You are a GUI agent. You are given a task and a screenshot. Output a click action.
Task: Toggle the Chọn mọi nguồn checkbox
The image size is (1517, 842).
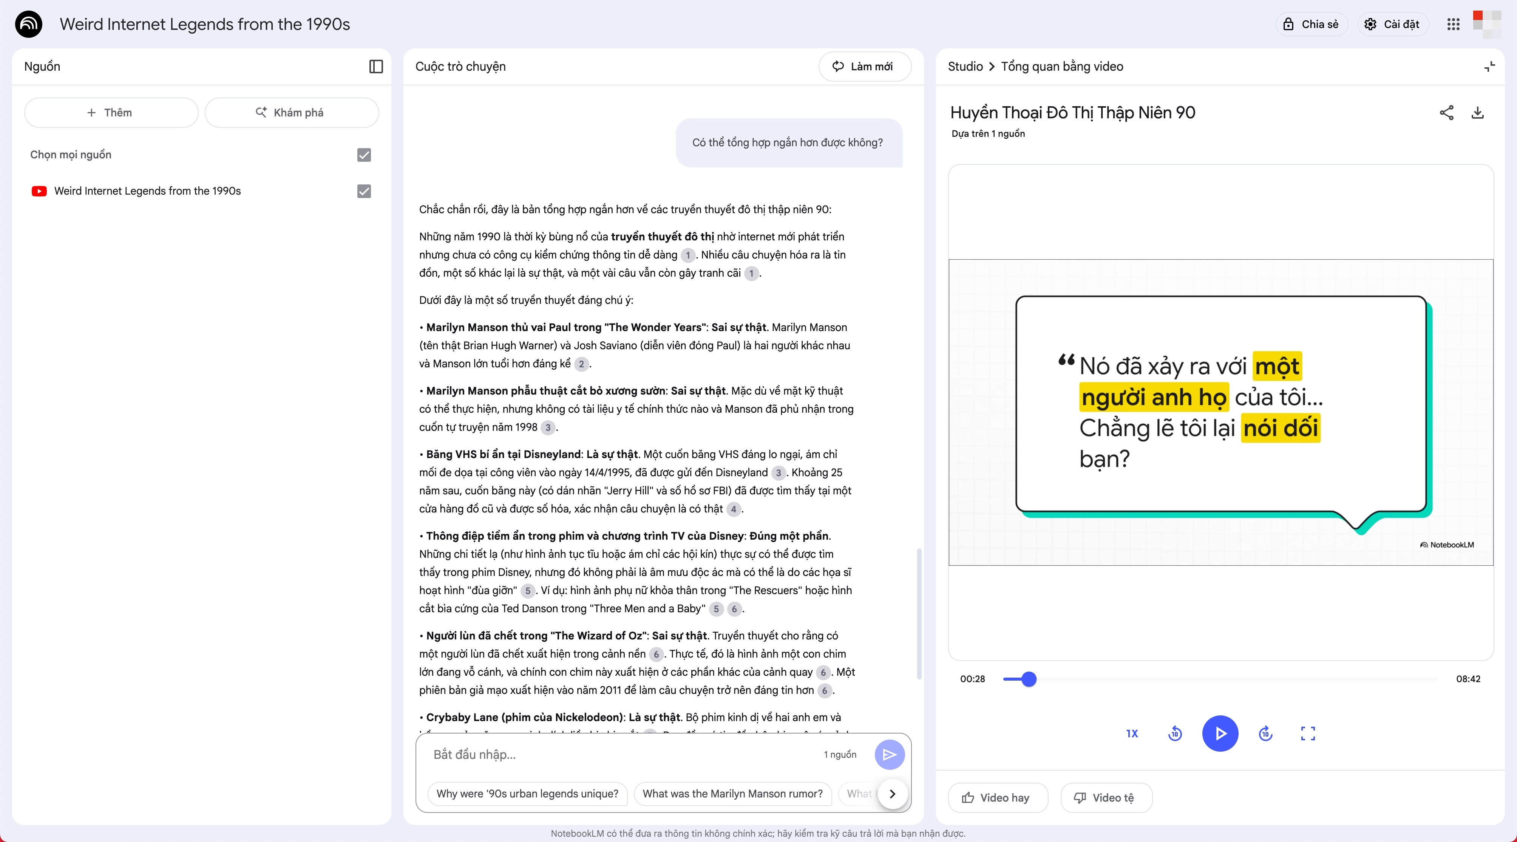coord(364,155)
